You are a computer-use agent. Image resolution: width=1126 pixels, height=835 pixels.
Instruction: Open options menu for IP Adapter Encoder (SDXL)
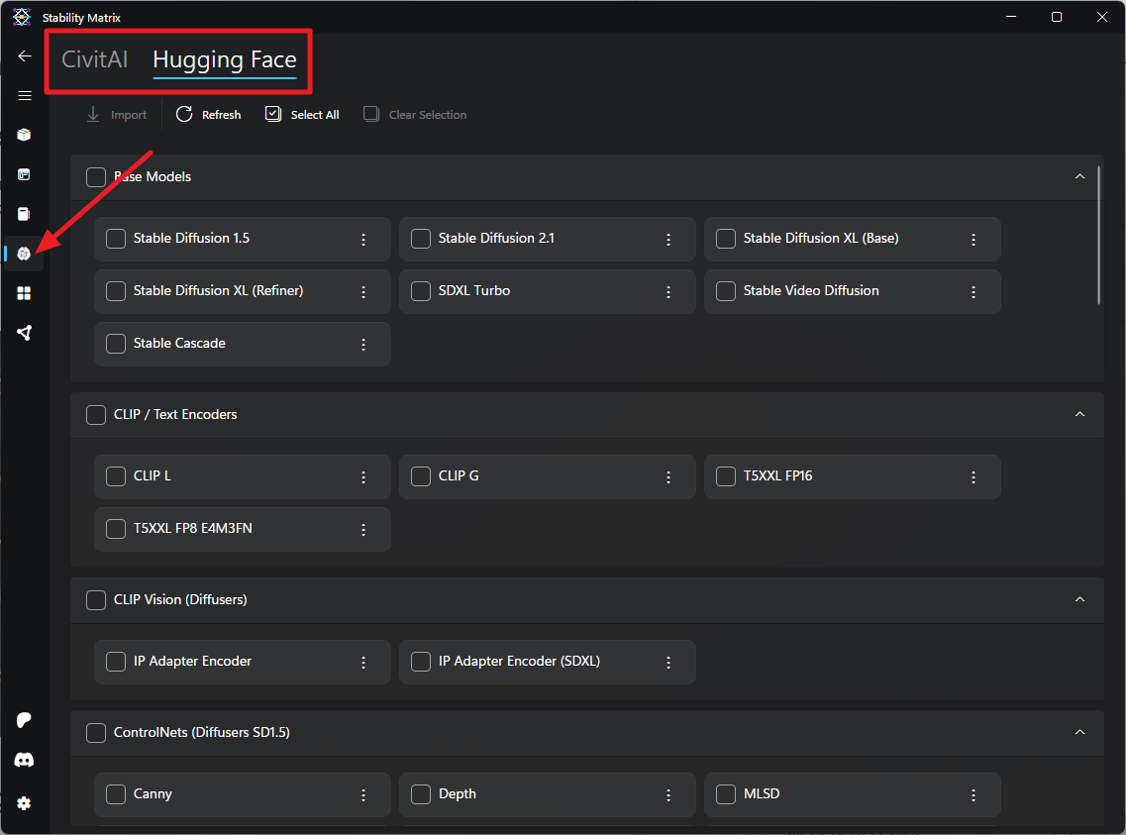tap(668, 662)
